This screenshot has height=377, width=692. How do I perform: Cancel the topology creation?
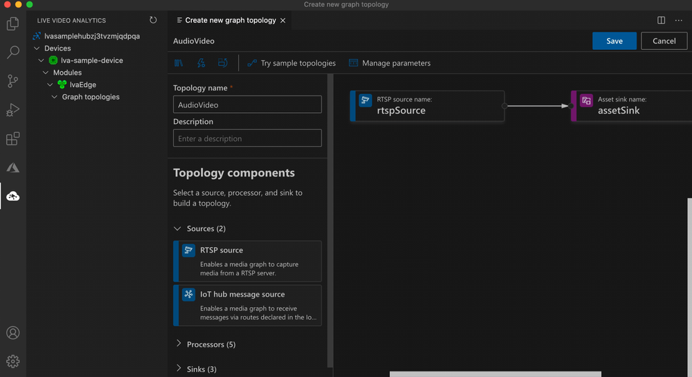[x=664, y=41]
